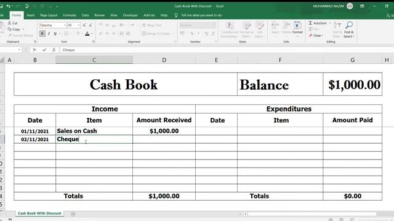Click the Amount Received header cell
This screenshot has width=394, height=221.
pyautogui.click(x=164, y=120)
